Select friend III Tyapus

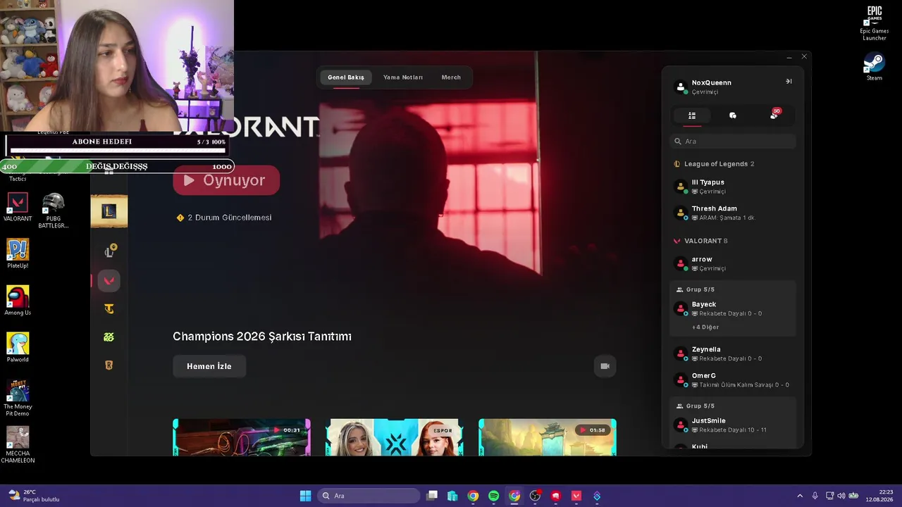(x=733, y=187)
